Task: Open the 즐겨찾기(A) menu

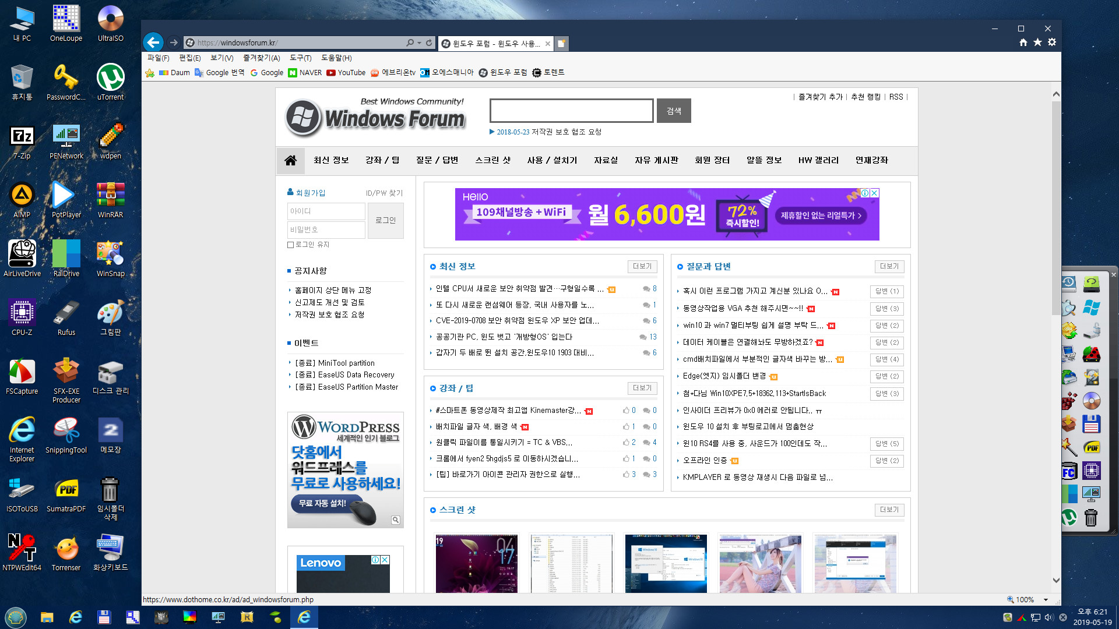Action: 261,58
